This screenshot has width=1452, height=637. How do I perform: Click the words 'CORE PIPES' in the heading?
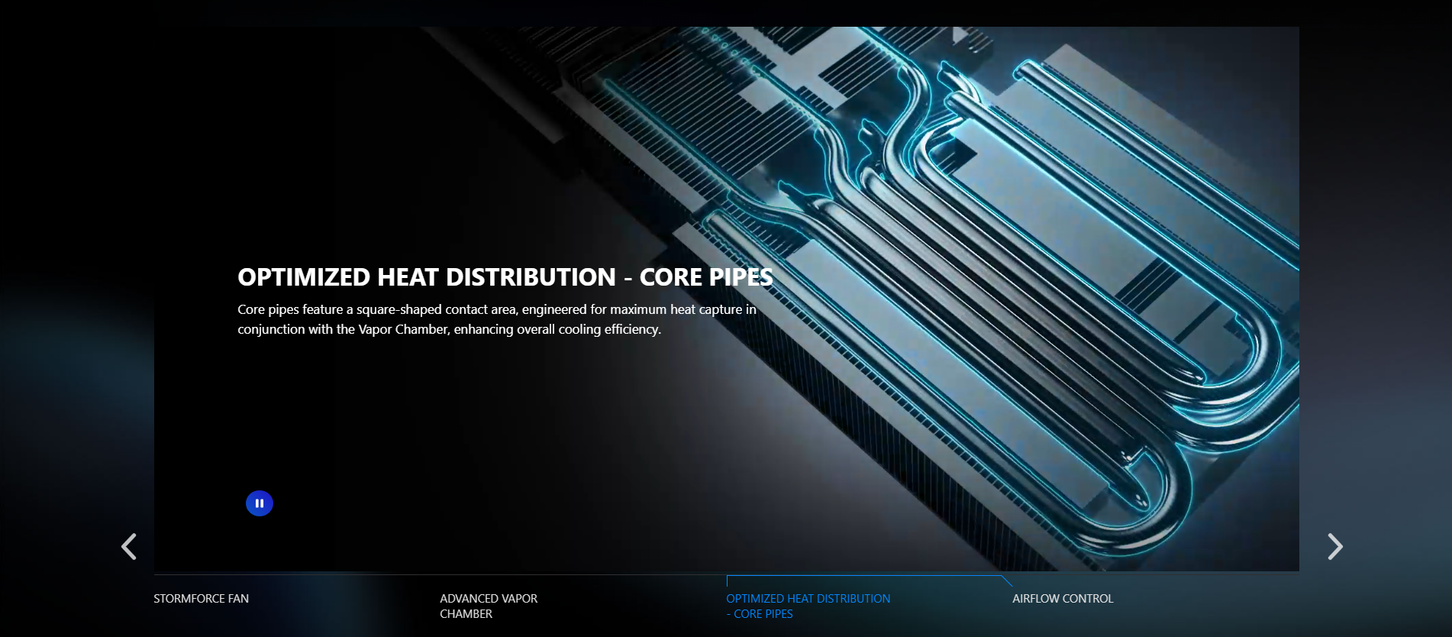coord(705,277)
